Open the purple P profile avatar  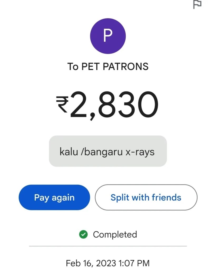pyautogui.click(x=108, y=36)
